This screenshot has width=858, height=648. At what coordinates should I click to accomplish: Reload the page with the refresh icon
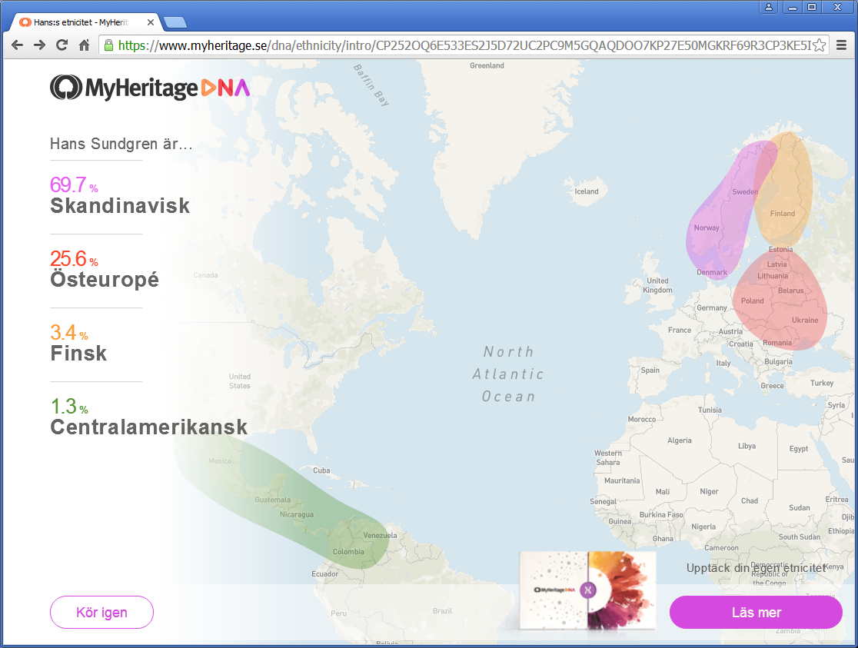coord(62,45)
